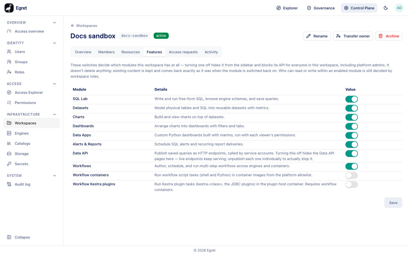This screenshot has height=255, width=409.
Task: Turn off the Datasets module switch
Action: click(352, 108)
